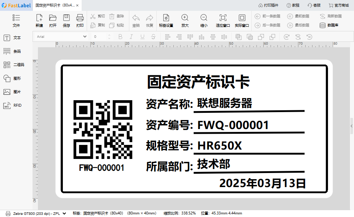Select the 条码 barcode tool
The image size is (354, 217).
pos(12,52)
